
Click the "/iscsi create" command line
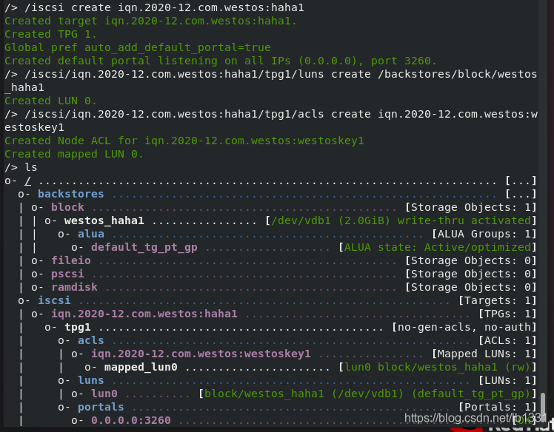coord(154,7)
